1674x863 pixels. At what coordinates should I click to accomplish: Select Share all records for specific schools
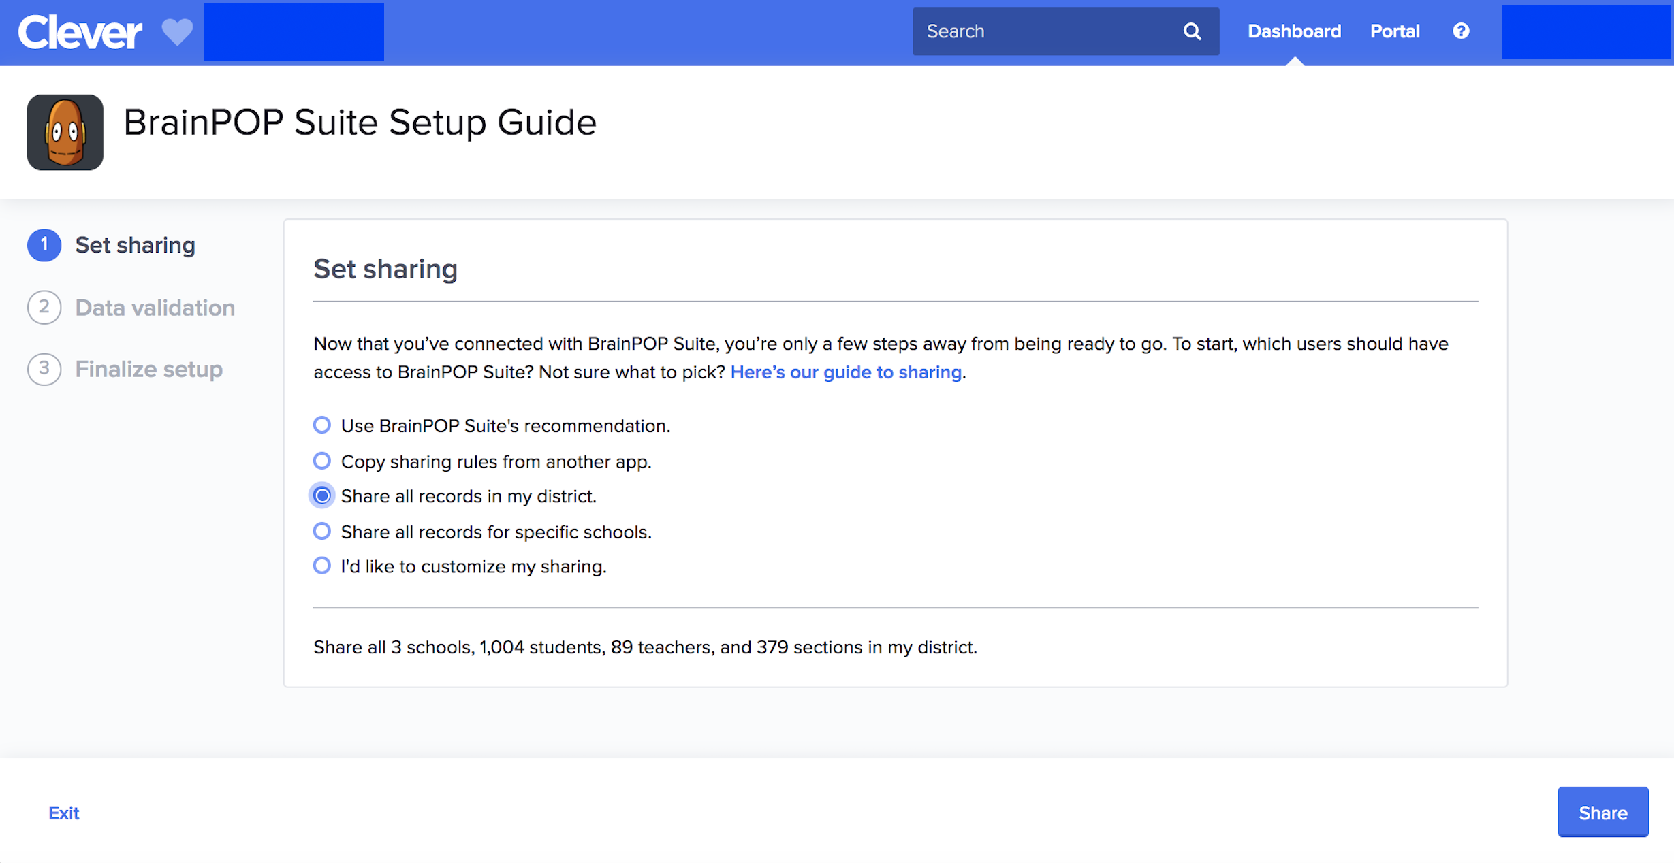pos(322,532)
